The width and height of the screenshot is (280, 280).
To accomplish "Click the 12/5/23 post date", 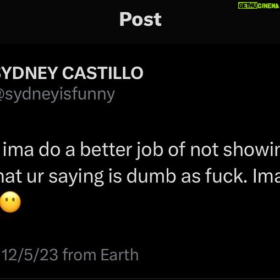I will point(30,255).
